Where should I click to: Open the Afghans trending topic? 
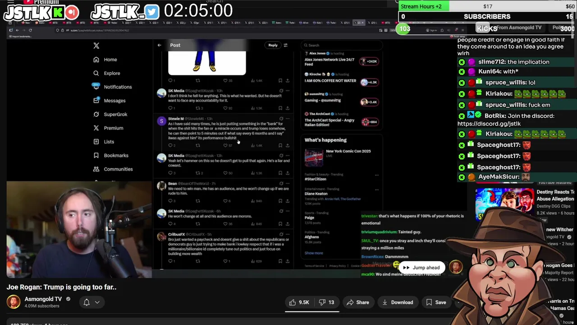pos(311,237)
